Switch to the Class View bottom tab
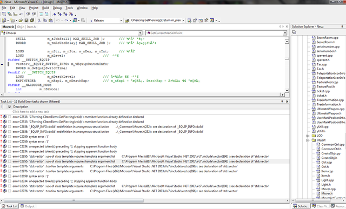This screenshot has width=346, height=209. point(320,206)
